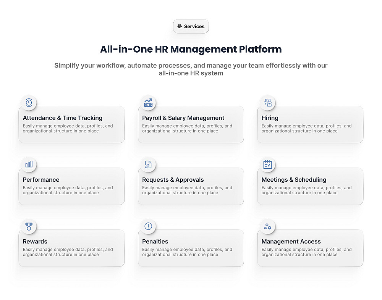This screenshot has width=382, height=300.
Task: Click the Rewards medal icon
Action: [29, 226]
